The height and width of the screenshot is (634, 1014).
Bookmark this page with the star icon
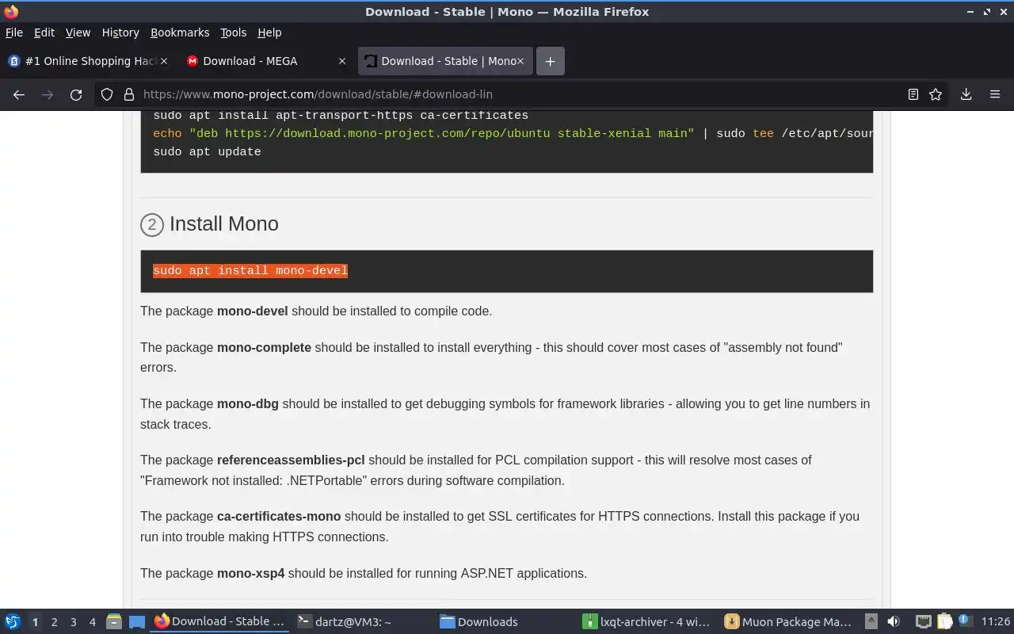pos(936,94)
